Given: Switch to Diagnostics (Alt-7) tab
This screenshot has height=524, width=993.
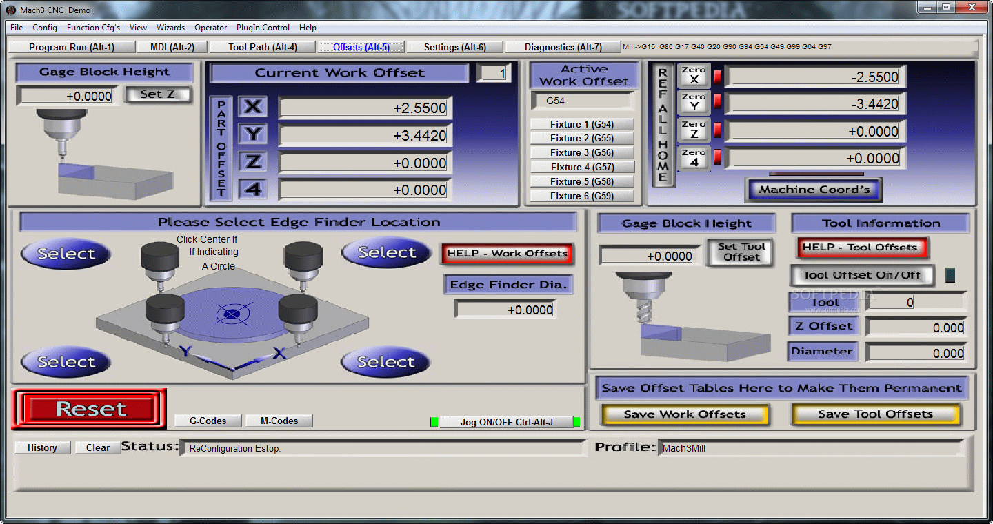Looking at the screenshot, I should (x=563, y=47).
